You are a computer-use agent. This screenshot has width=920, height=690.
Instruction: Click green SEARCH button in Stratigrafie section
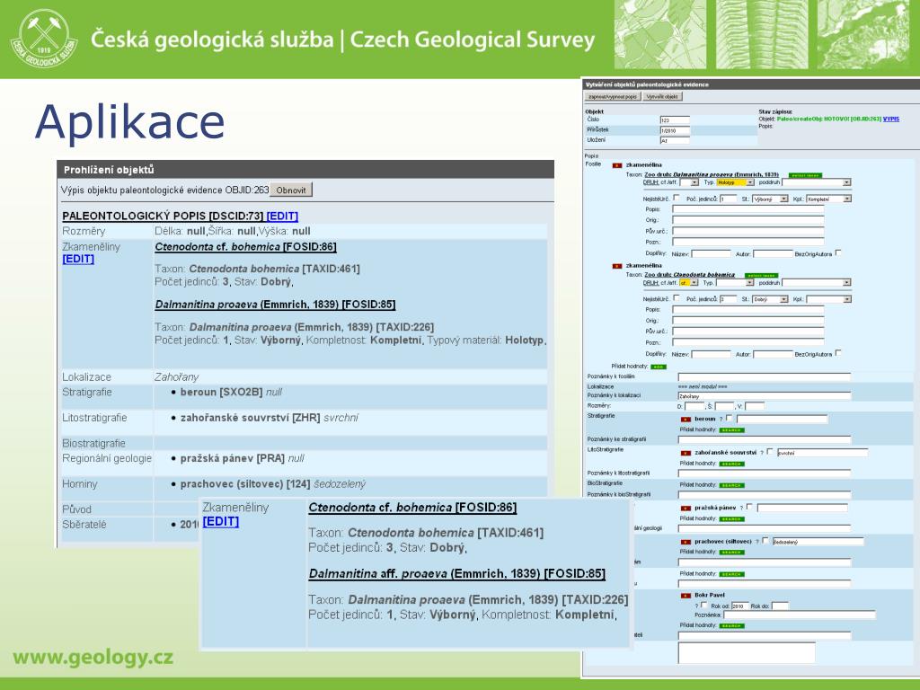(x=731, y=430)
